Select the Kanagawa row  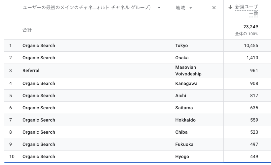pyautogui.click(x=137, y=83)
